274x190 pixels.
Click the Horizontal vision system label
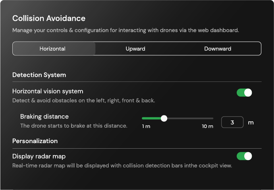pyautogui.click(x=48, y=91)
